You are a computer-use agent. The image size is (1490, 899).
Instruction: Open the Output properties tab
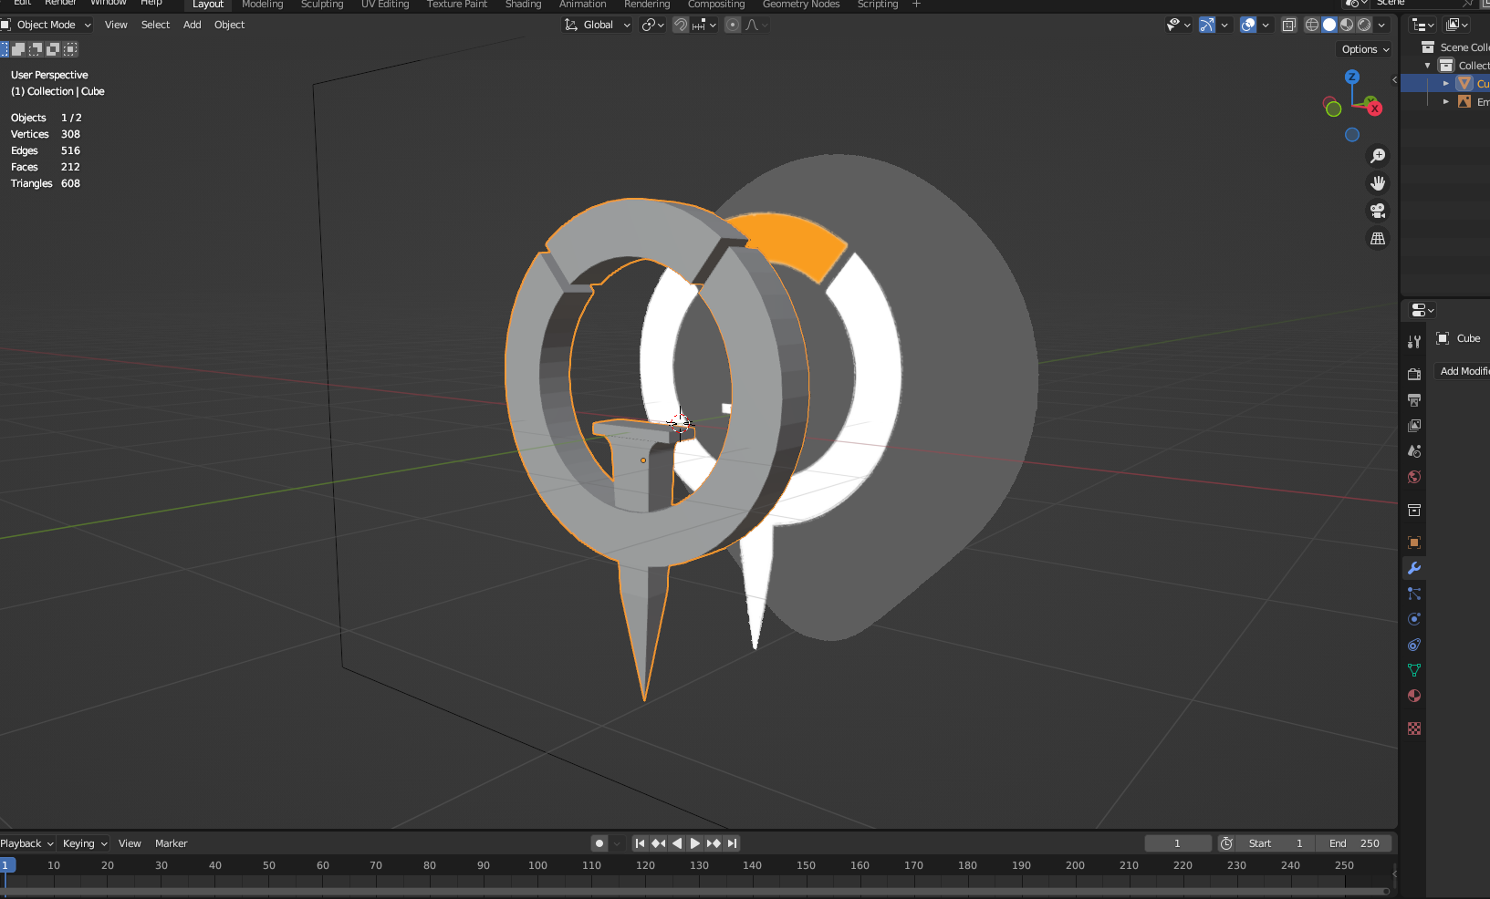pos(1414,400)
